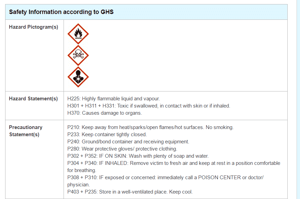Click the P233 keep container closed line
The image size is (300, 199).
point(107,134)
